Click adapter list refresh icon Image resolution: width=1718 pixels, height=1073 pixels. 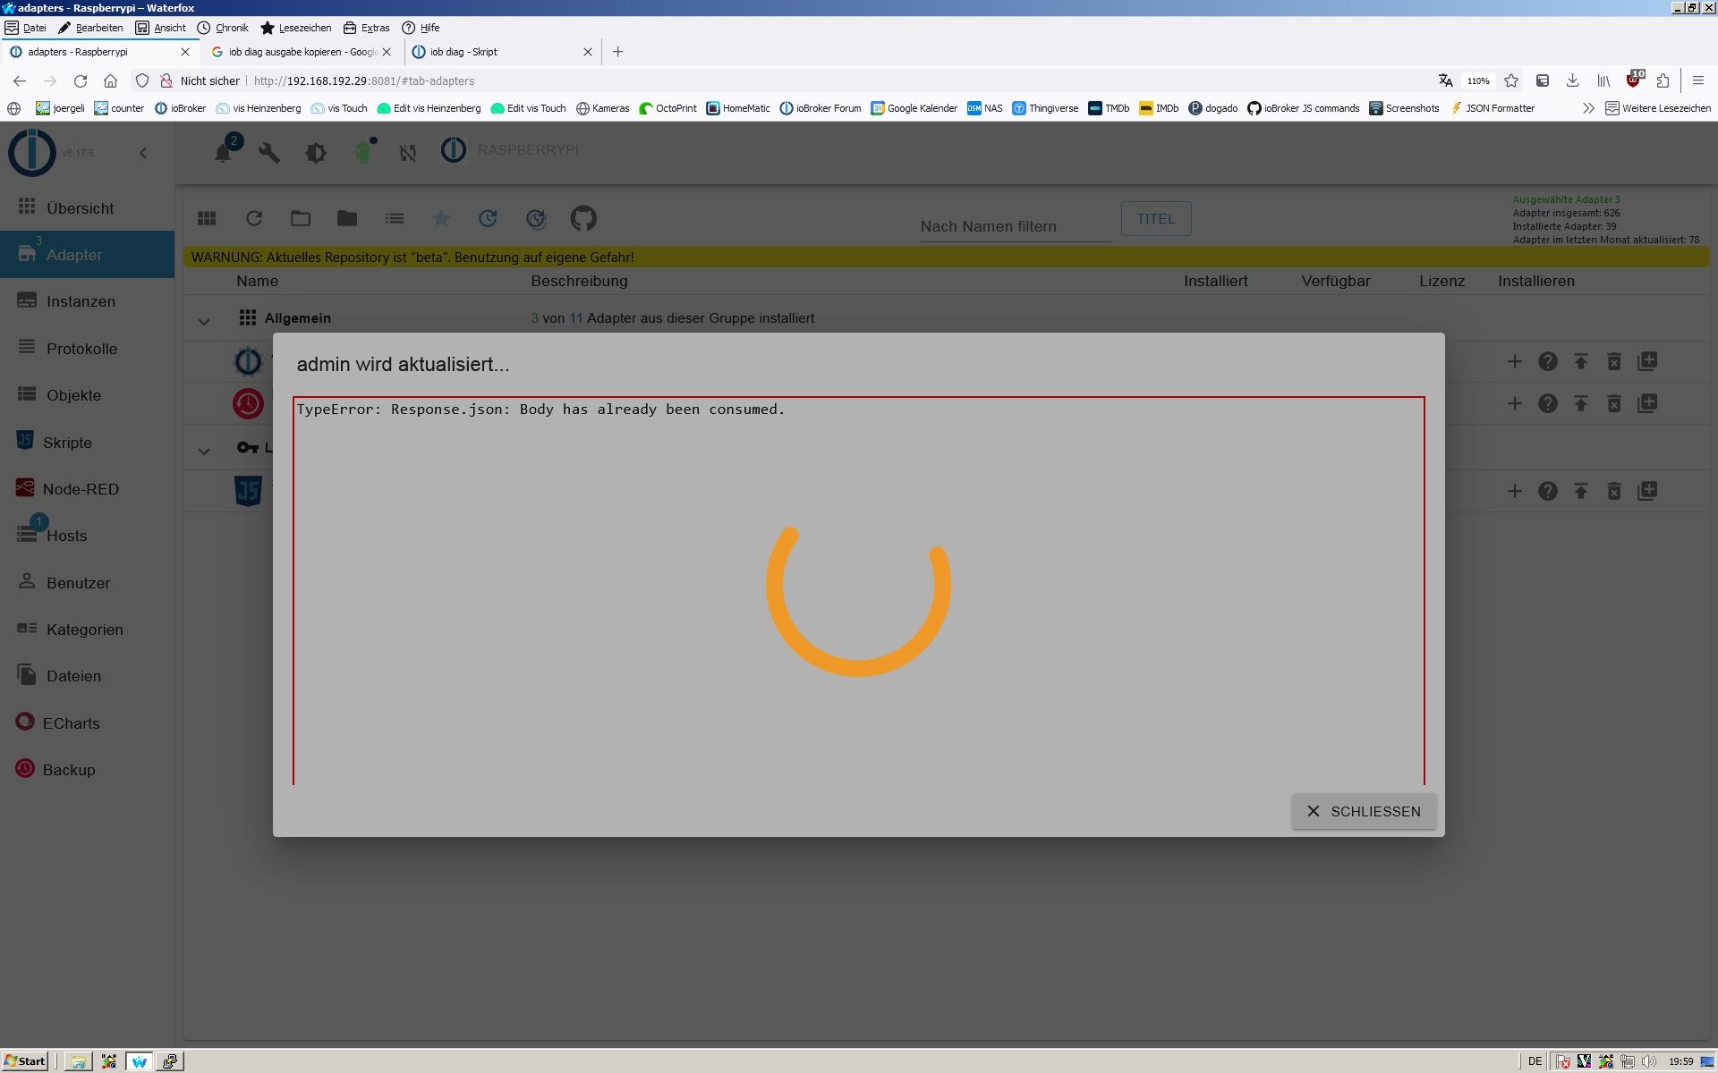coord(254,218)
